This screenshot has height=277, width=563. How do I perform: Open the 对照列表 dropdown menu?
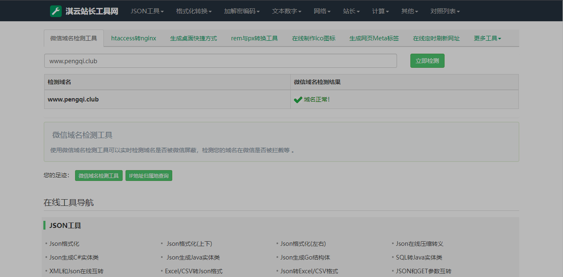445,11
